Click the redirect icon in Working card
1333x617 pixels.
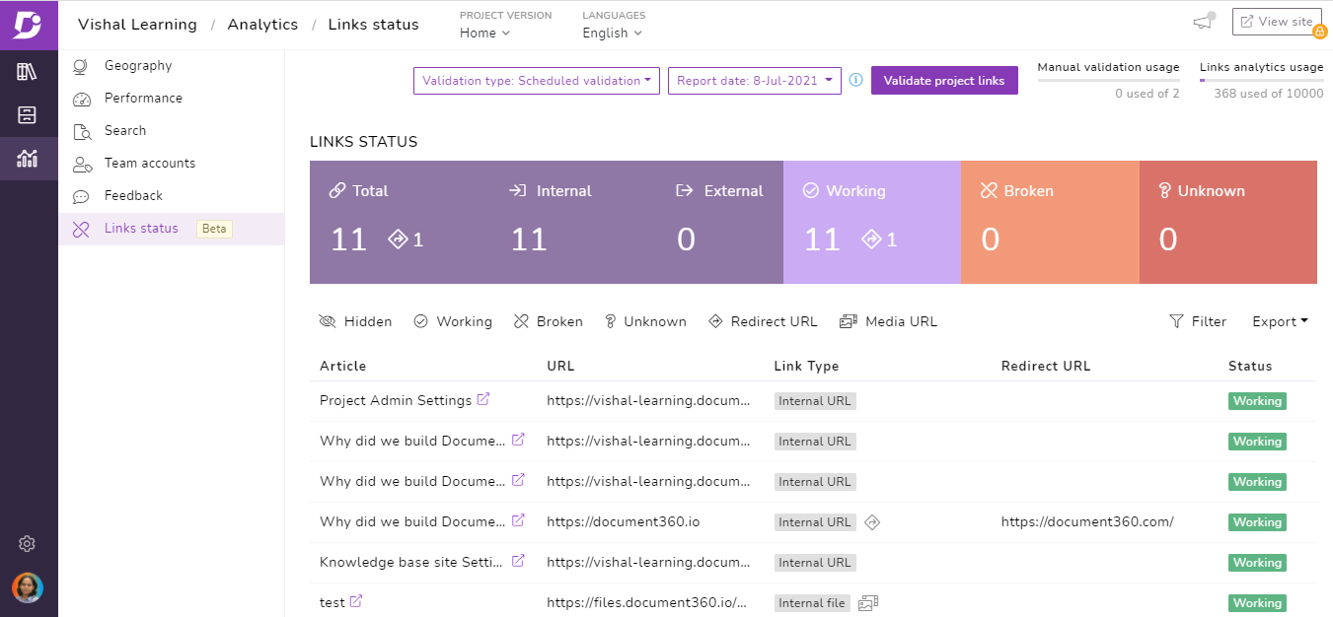coord(871,239)
